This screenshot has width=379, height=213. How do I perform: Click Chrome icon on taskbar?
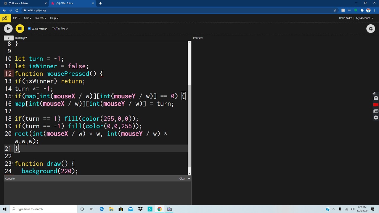click(x=160, y=209)
